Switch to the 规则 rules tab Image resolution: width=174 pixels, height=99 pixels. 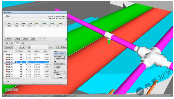click(7, 43)
